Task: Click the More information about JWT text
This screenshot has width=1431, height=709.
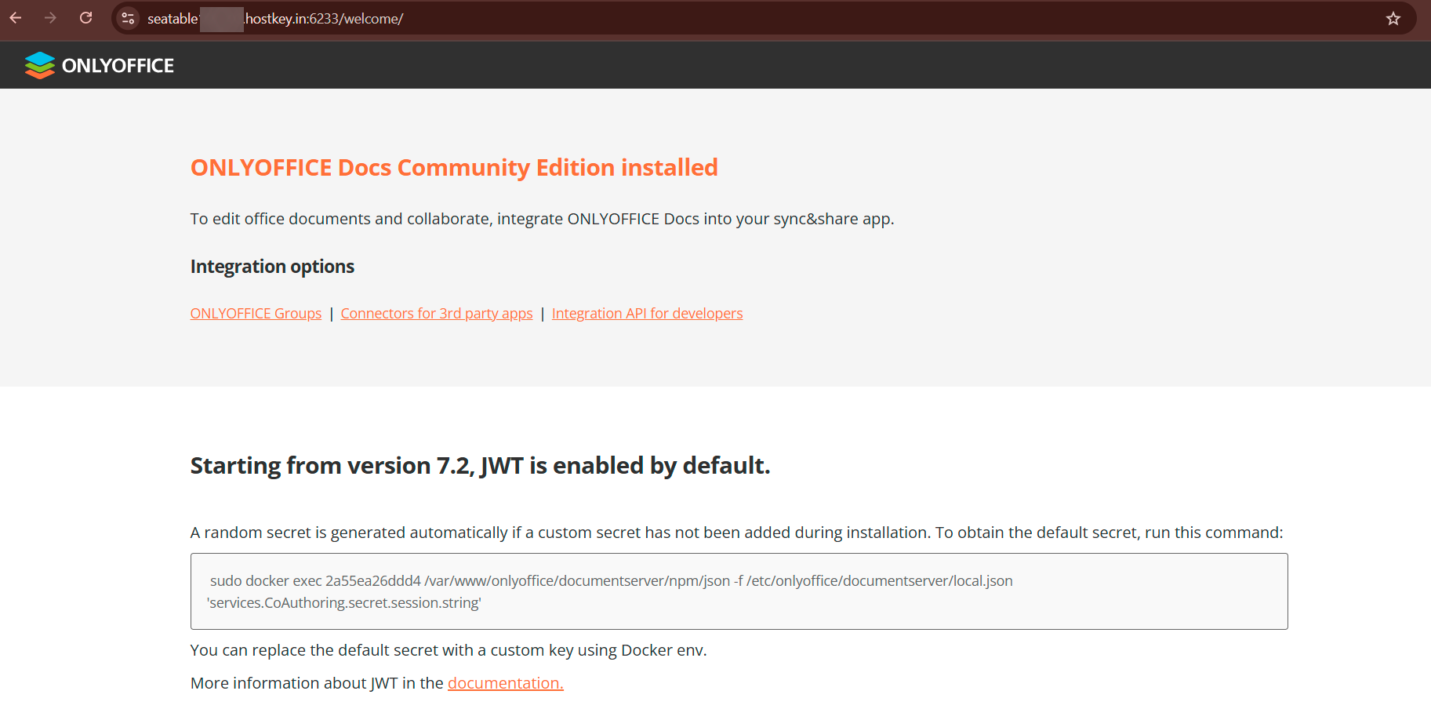Action: coord(317,683)
